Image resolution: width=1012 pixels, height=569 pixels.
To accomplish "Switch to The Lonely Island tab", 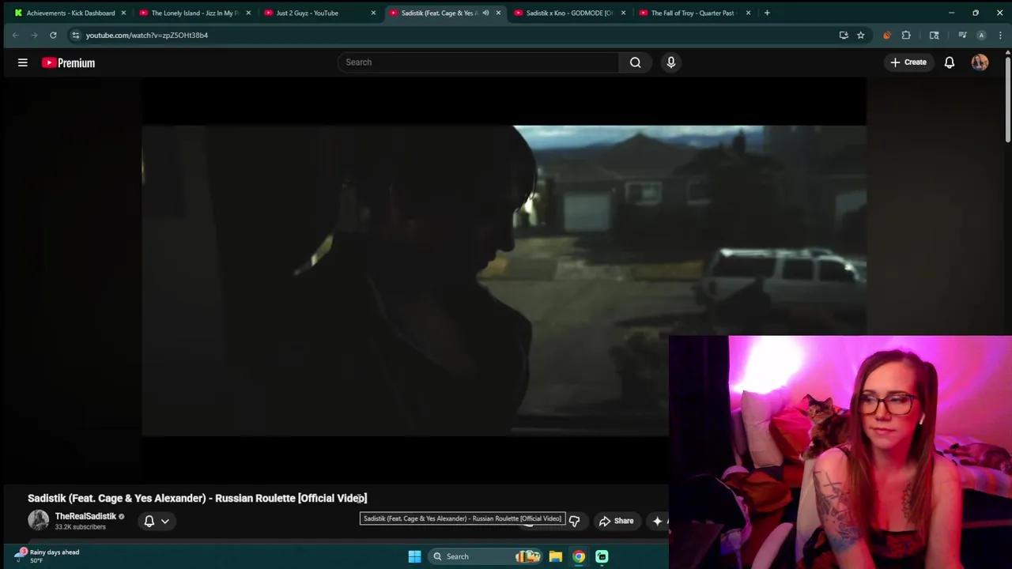I will pos(194,13).
